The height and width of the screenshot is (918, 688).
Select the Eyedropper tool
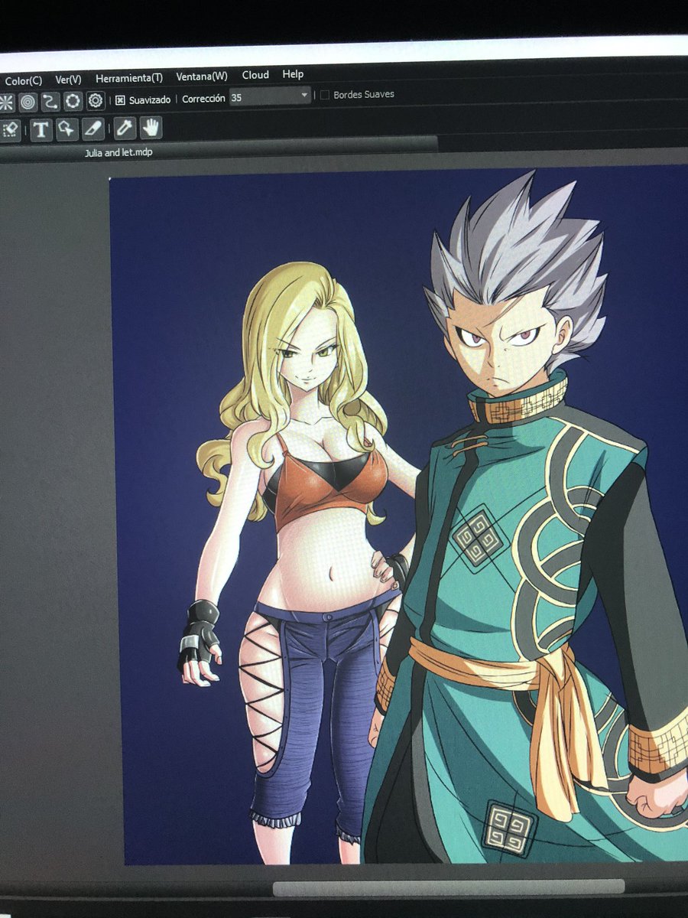pos(125,128)
